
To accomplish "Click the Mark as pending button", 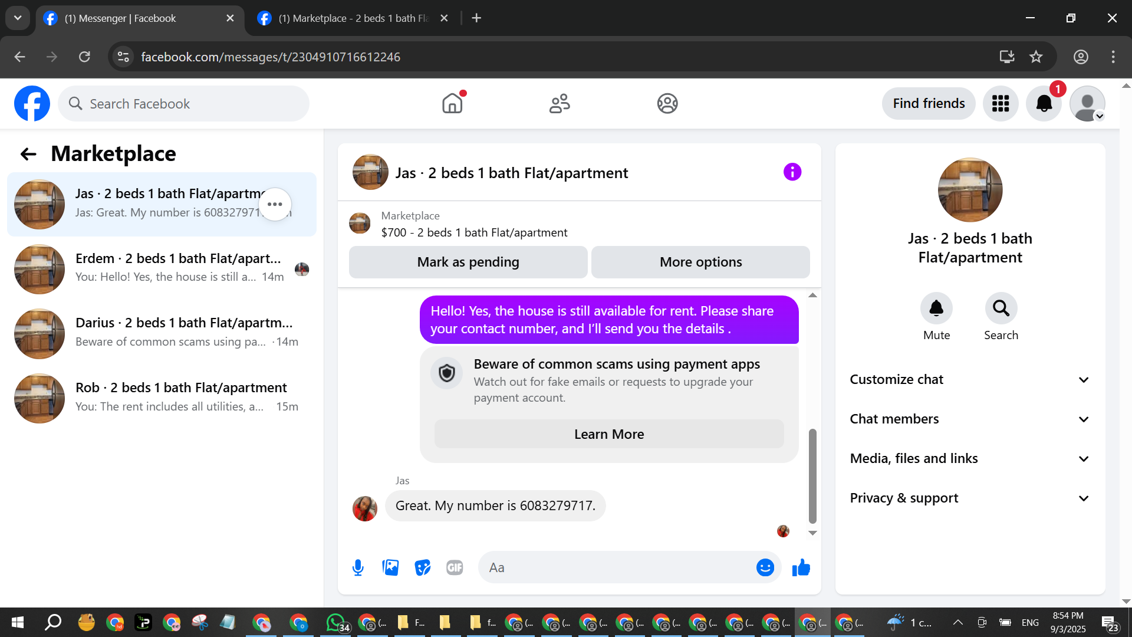I will 468,262.
